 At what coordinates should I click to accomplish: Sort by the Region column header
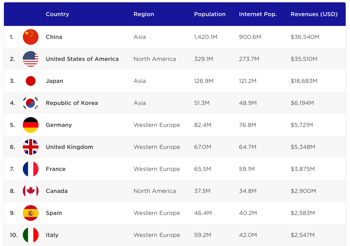(144, 14)
